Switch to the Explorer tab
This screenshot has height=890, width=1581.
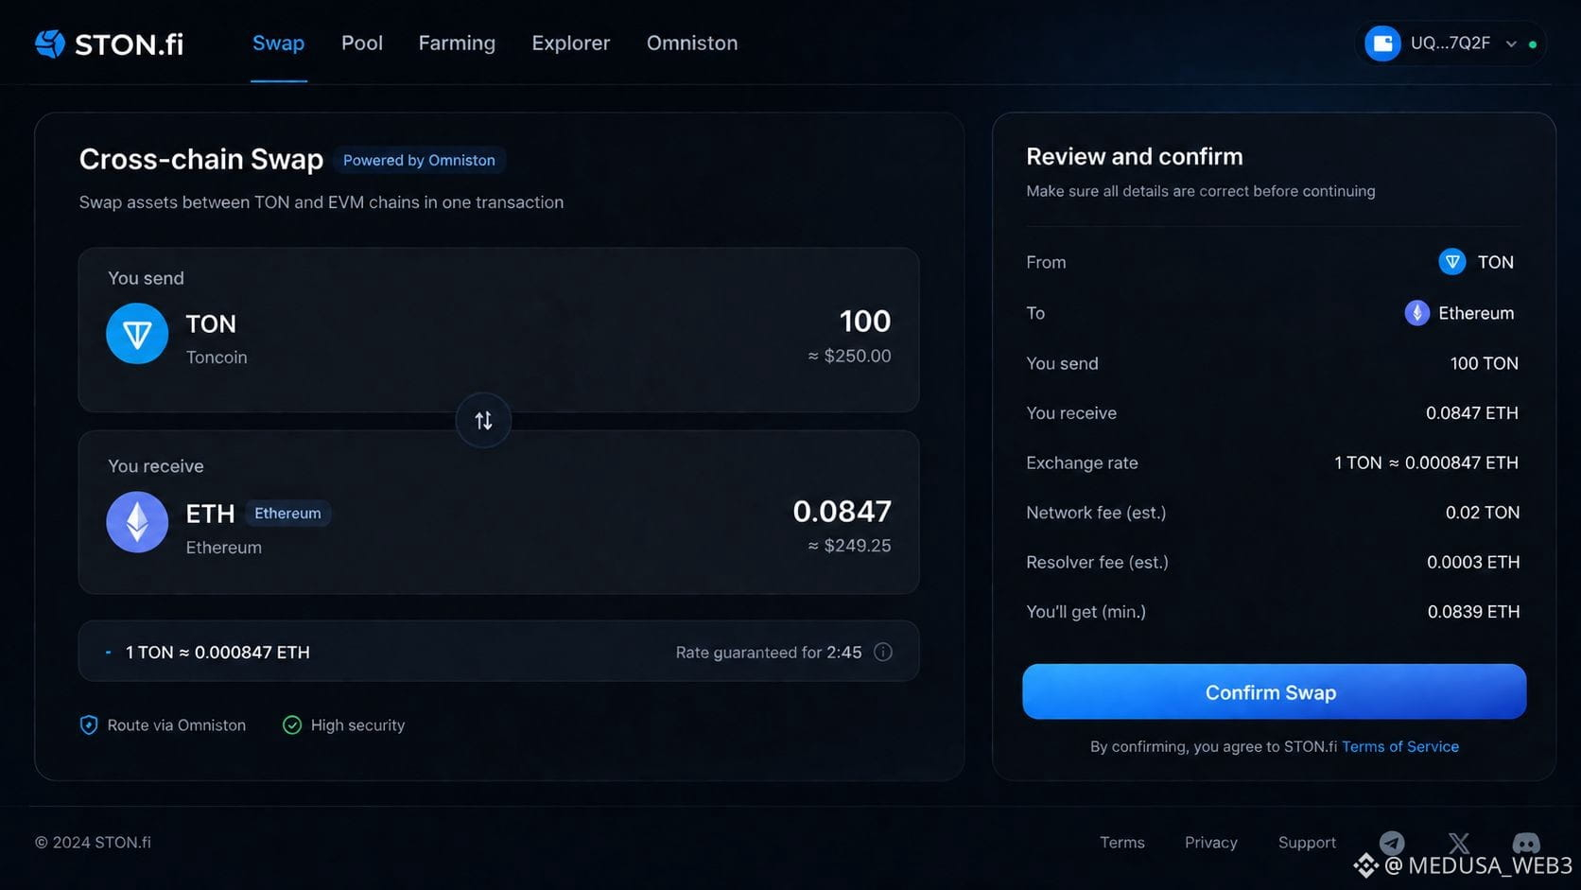[x=571, y=43]
